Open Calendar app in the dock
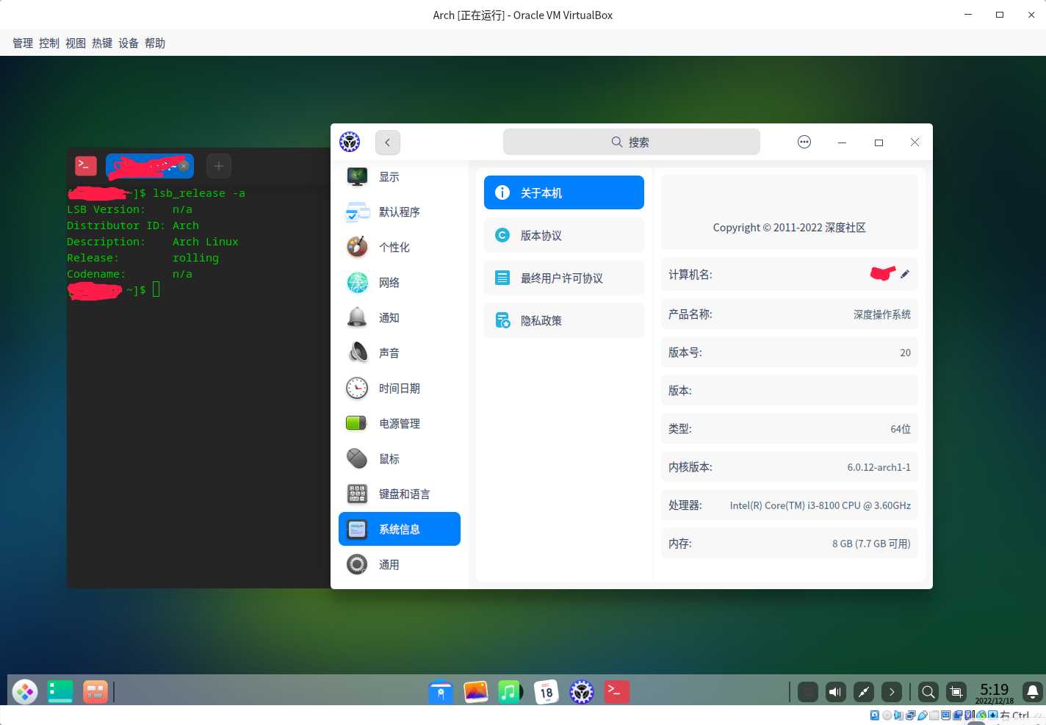Viewport: 1046px width, 725px height. pyautogui.click(x=546, y=691)
